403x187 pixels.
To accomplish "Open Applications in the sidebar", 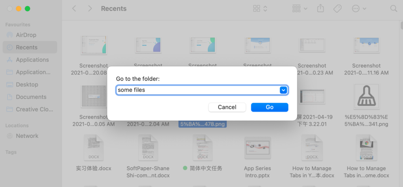I will coord(32,60).
